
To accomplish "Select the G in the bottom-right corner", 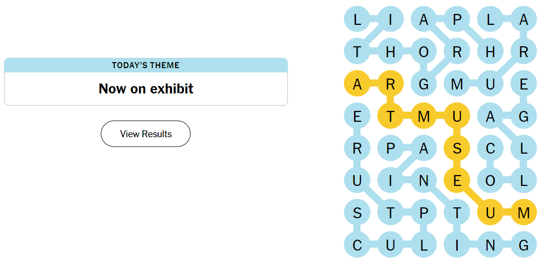I will [x=524, y=245].
